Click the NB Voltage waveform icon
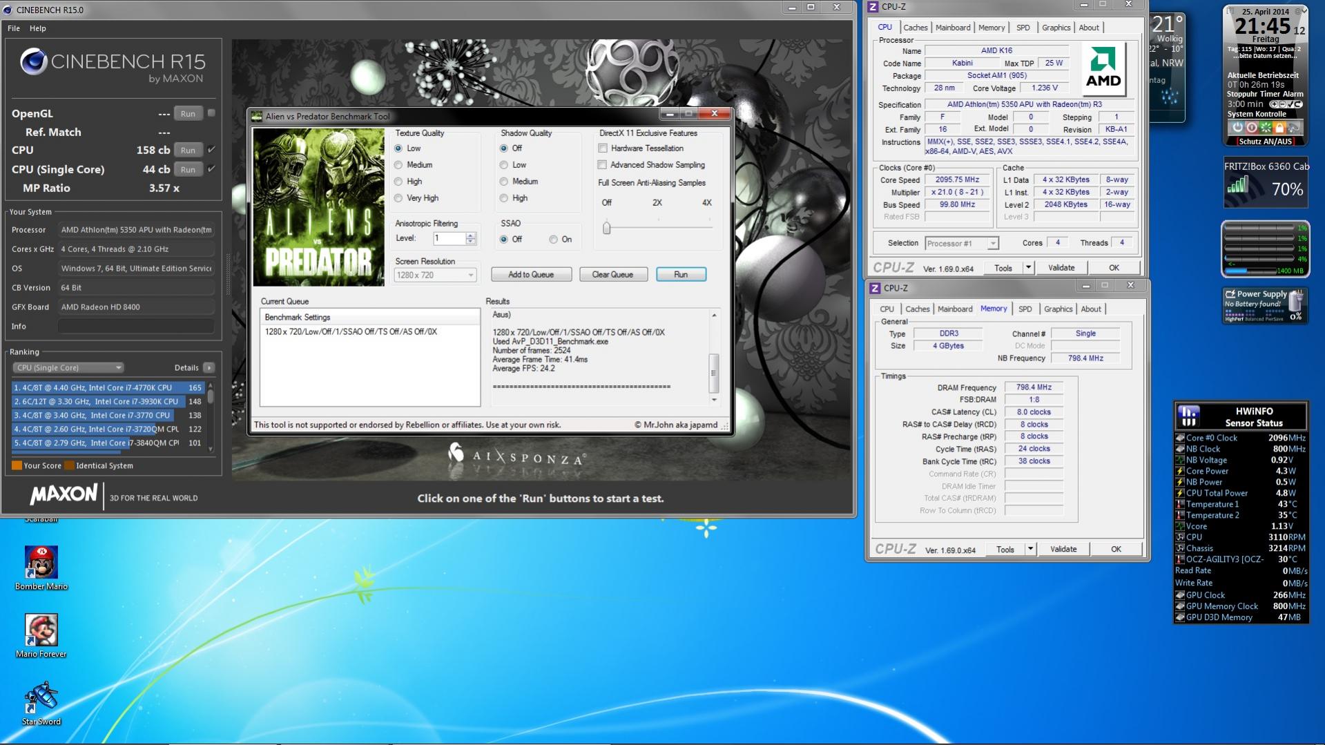 [x=1180, y=460]
